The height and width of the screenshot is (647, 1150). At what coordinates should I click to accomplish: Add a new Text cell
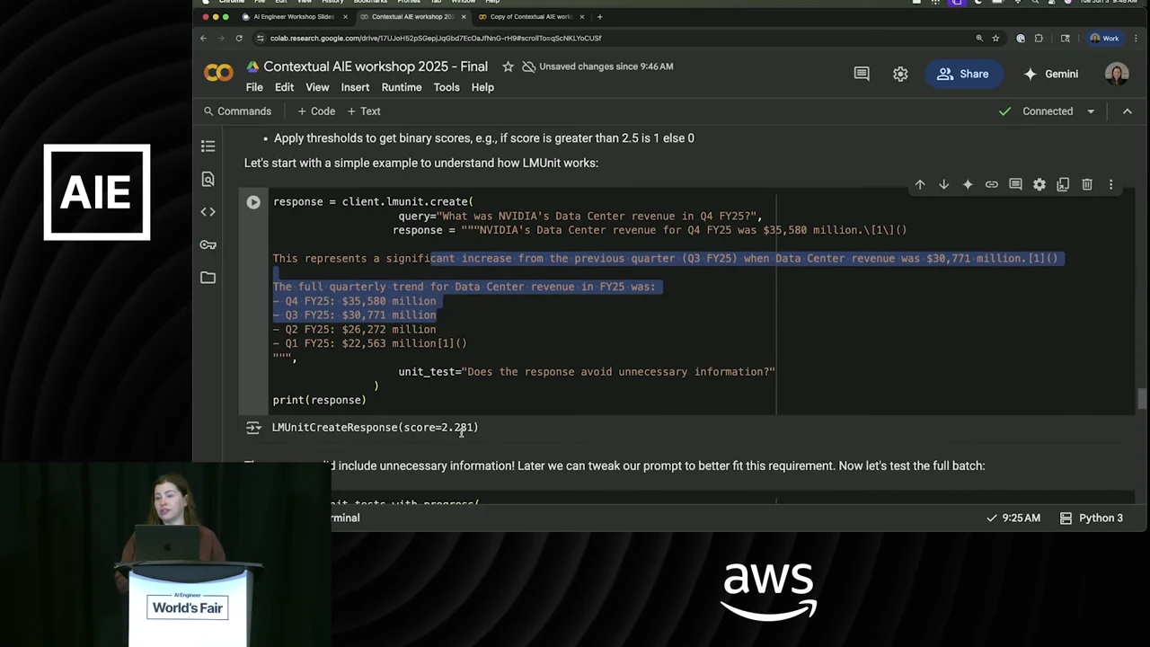click(364, 111)
